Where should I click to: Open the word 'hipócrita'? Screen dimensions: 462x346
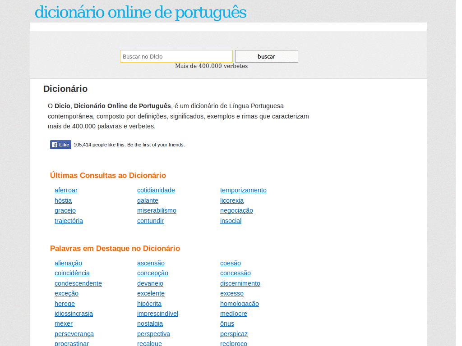[x=149, y=304]
